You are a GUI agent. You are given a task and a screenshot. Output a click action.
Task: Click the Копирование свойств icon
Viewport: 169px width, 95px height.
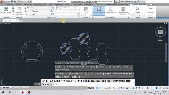click(x=123, y=9)
